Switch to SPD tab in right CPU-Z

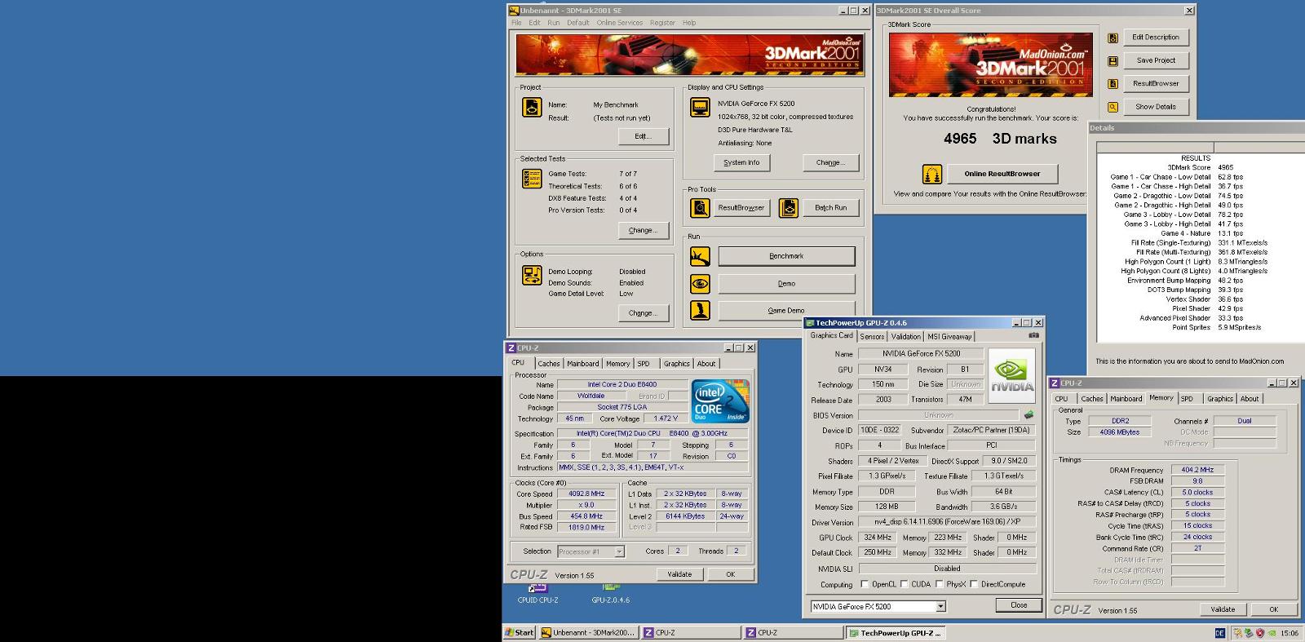click(x=1187, y=399)
